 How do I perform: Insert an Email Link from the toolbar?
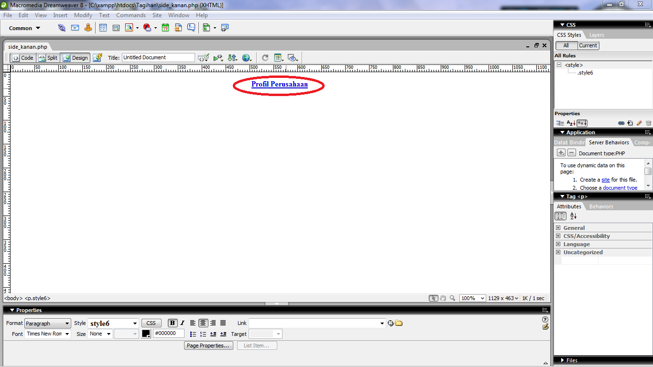75,27
